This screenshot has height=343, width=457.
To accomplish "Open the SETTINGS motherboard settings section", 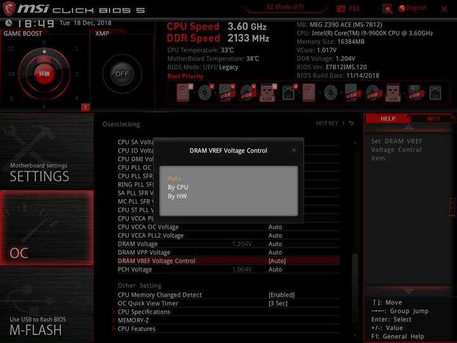I will pyautogui.click(x=46, y=151).
